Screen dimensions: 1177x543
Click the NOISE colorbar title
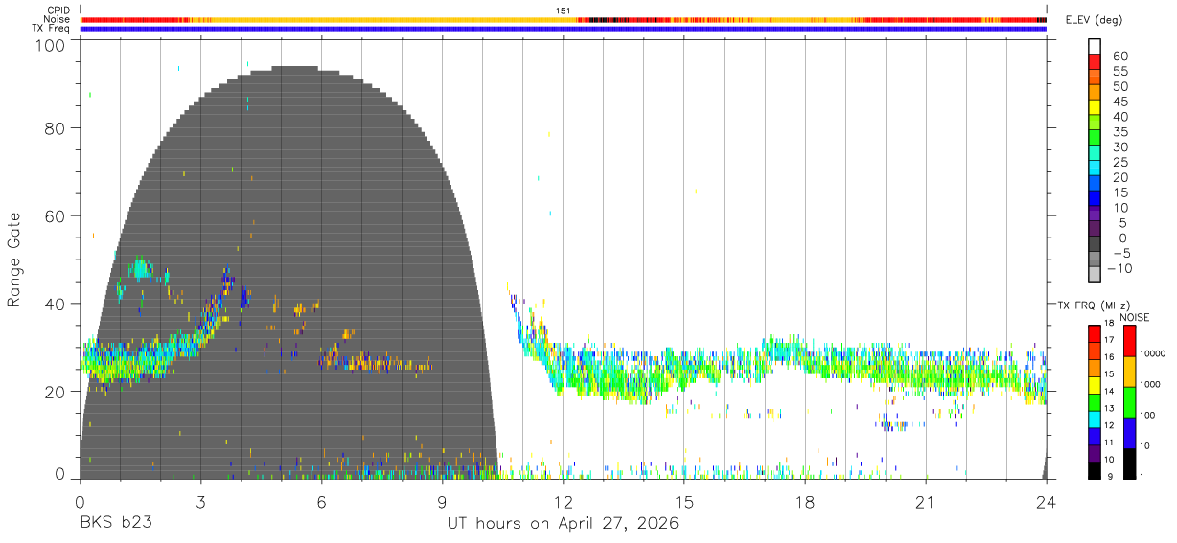point(1135,317)
